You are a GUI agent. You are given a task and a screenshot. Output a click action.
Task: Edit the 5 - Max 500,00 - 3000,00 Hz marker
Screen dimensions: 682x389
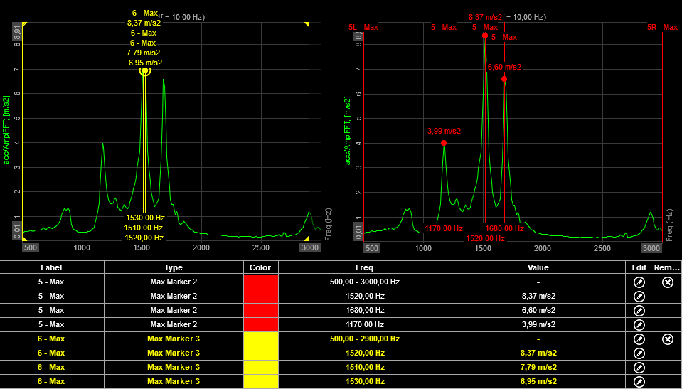pos(639,282)
